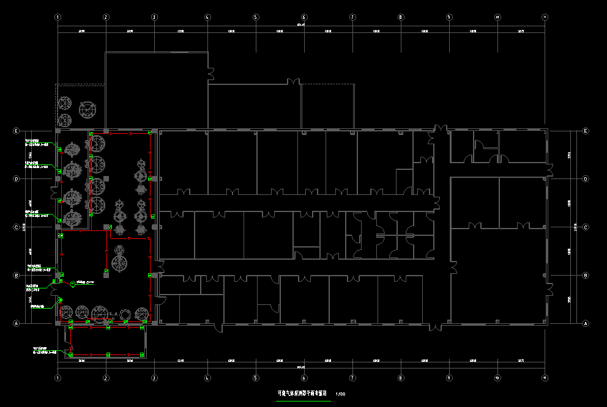This screenshot has height=407, width=607.
Task: Click grid bubble 3 on the top axis row
Action: 154,17
